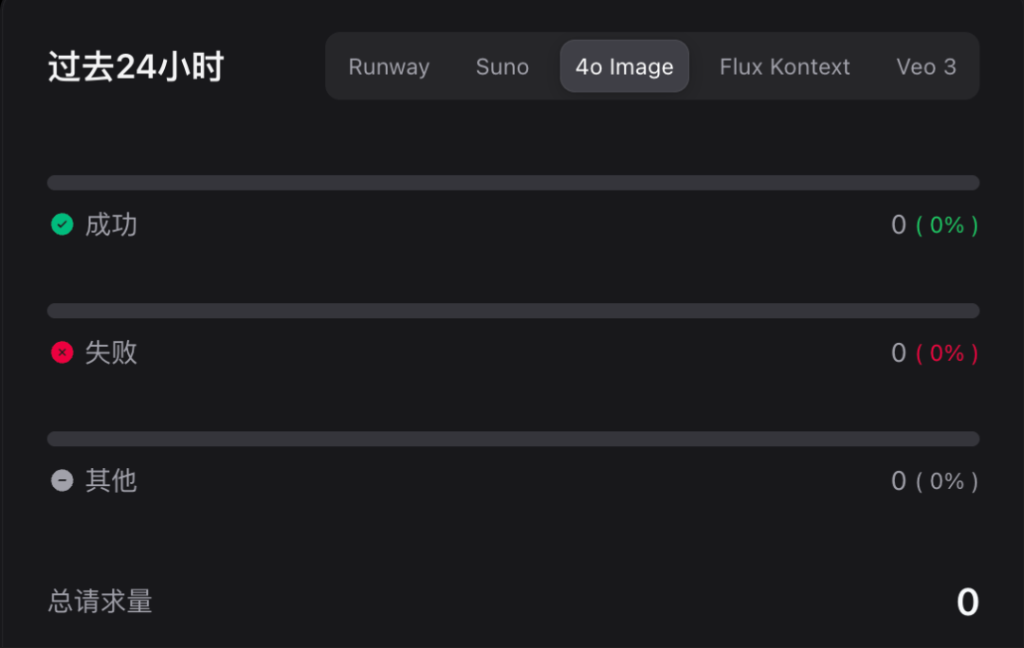Image resolution: width=1024 pixels, height=648 pixels.
Task: Open the 4o Image tab
Action: tap(624, 66)
